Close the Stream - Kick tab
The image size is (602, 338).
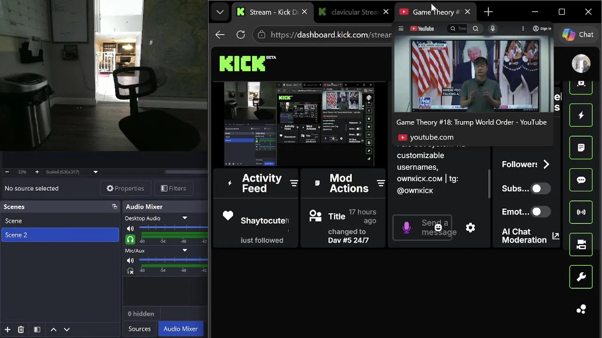coord(304,12)
